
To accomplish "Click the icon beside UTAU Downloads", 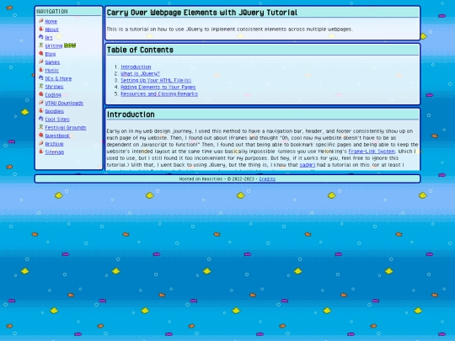I will (x=41, y=103).
